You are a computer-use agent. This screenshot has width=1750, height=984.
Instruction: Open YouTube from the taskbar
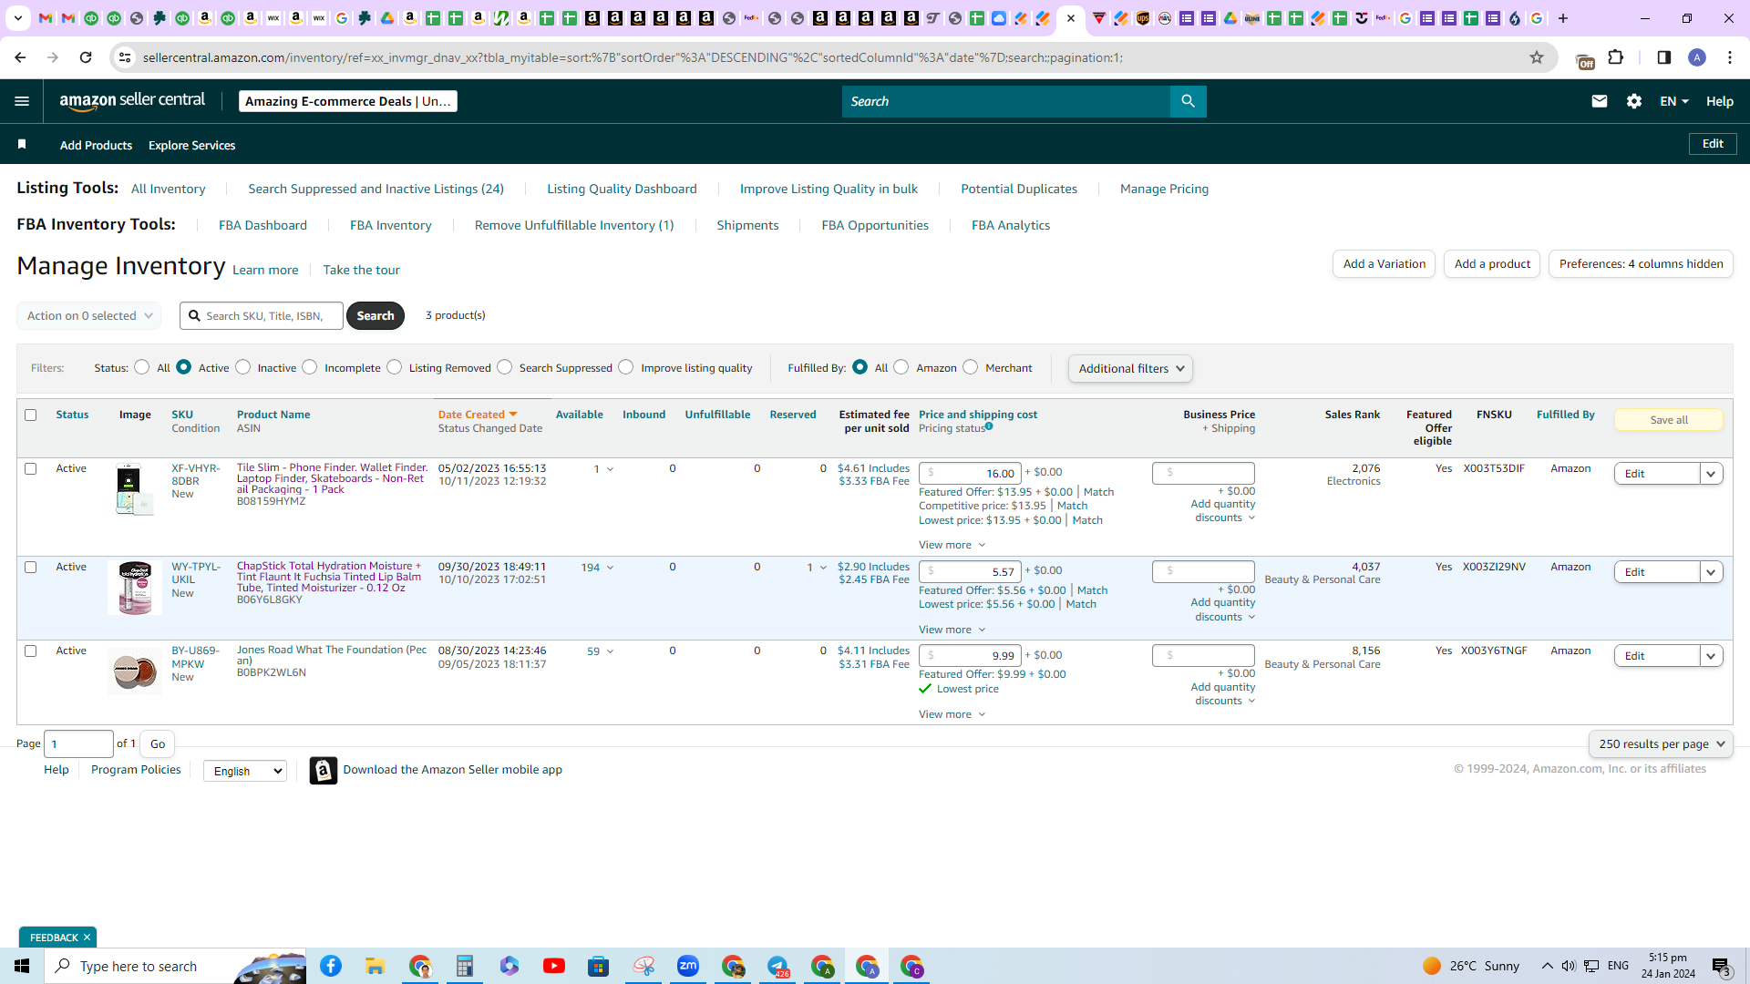click(554, 966)
